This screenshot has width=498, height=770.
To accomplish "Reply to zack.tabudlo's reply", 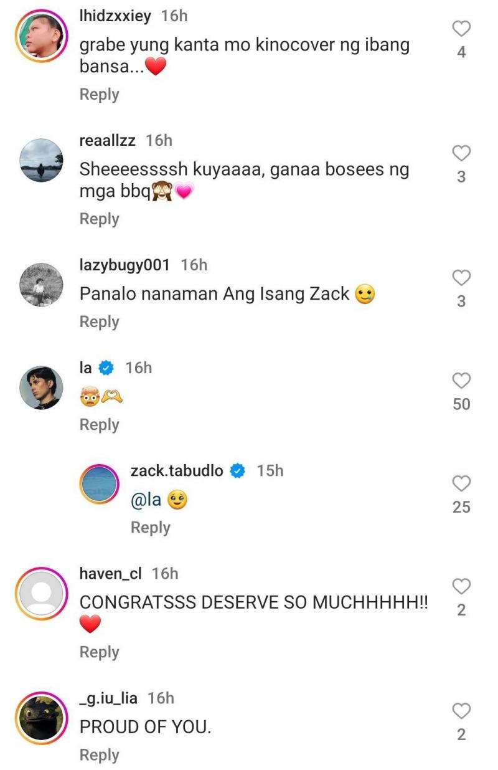I will click(x=150, y=528).
